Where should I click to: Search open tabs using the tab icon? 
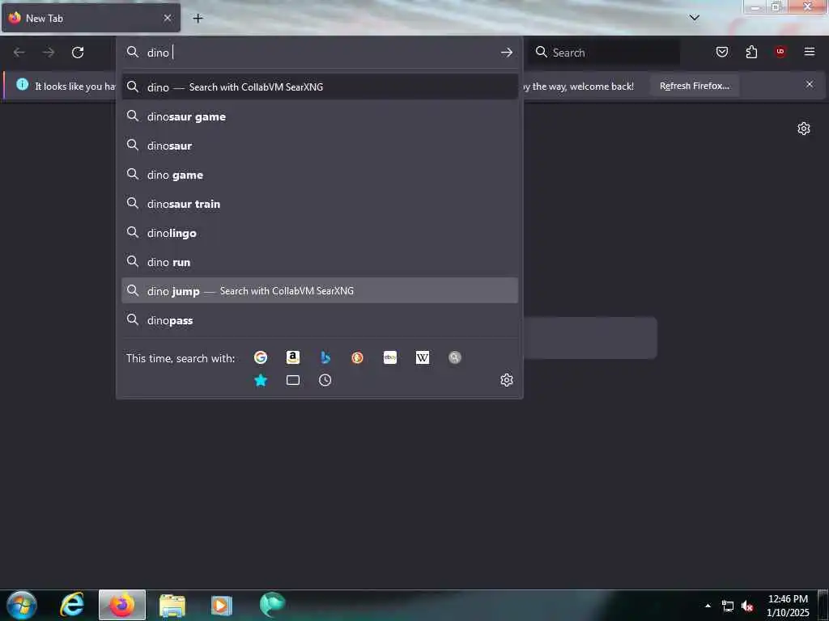click(293, 380)
